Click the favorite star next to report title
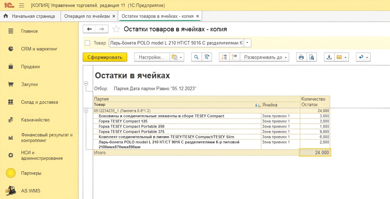Viewport: 390px width, 199px height. tap(116, 29)
